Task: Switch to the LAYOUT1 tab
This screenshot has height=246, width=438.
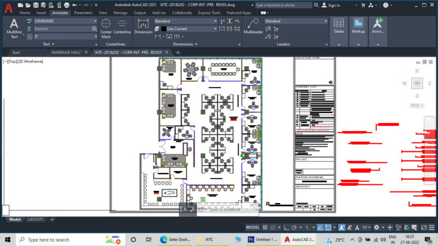Action: (36, 220)
